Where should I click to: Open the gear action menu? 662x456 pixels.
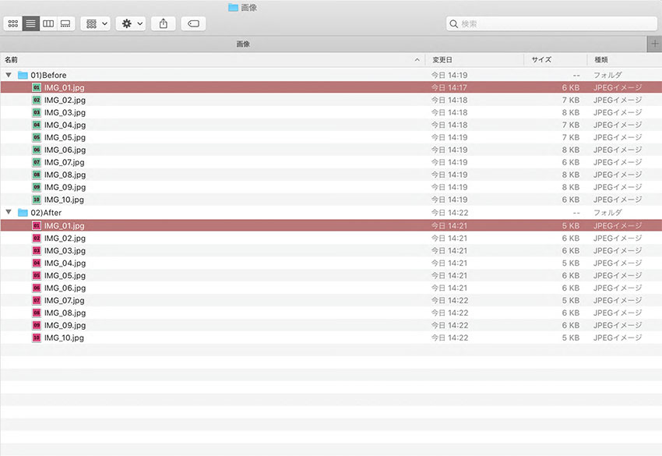point(132,23)
